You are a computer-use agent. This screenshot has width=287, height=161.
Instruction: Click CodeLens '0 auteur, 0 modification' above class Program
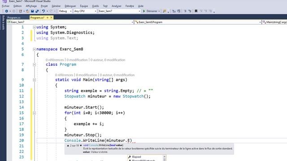(x=108, y=60)
